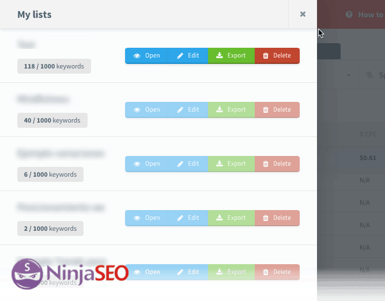Close the My lists panel
385x301 pixels.
(x=303, y=14)
